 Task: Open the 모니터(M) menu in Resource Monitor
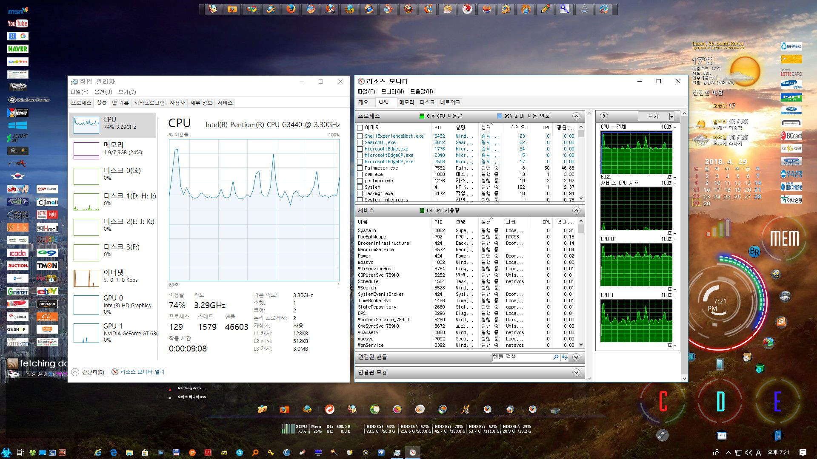click(x=392, y=91)
